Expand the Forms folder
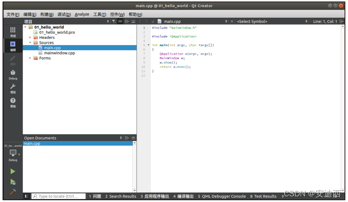This screenshot has width=348, height=202. 30,58
